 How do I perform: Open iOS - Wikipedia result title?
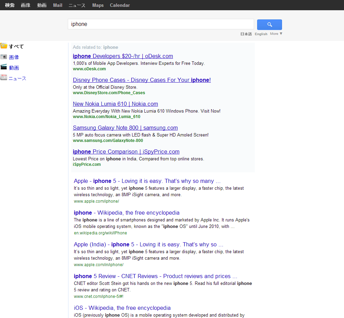point(122,308)
